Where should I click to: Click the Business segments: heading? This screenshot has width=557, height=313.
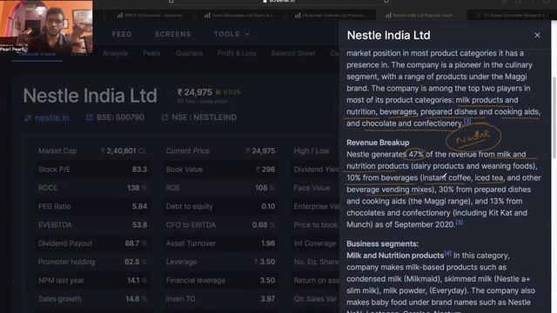pos(383,243)
